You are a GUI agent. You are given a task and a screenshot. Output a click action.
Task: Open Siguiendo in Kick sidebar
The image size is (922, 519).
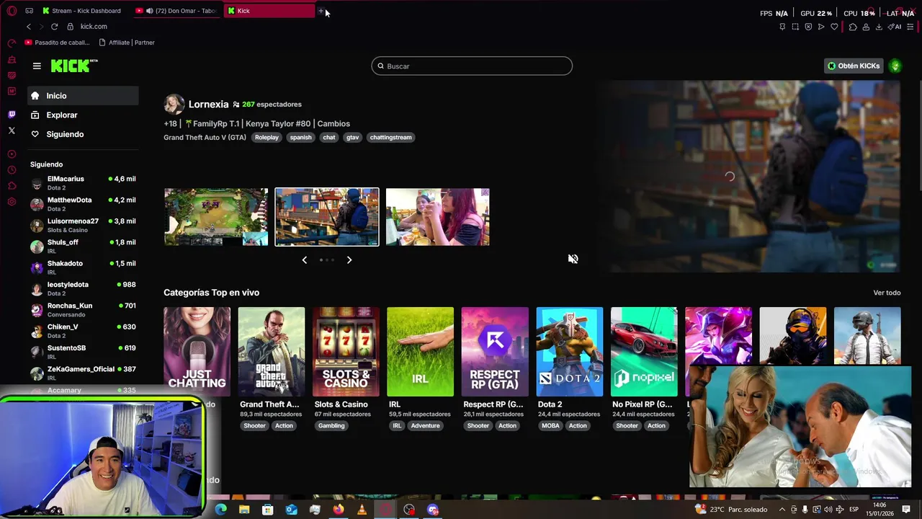(83, 134)
